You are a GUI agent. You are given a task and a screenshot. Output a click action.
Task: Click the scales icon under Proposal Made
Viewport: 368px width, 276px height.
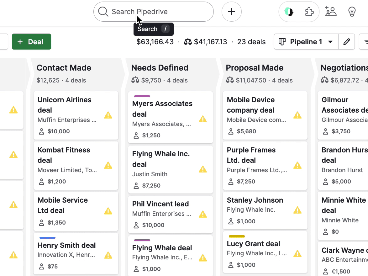(x=230, y=80)
